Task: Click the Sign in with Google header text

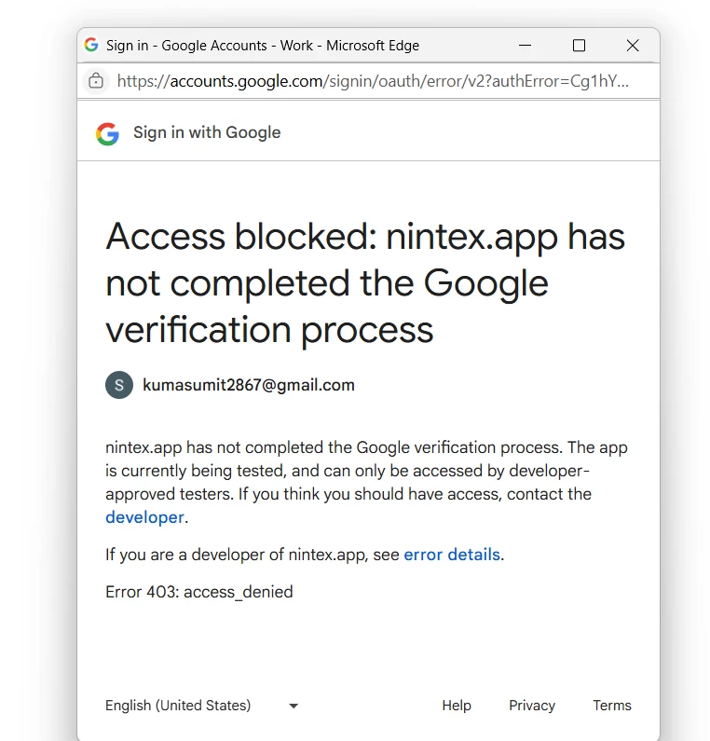Action: click(x=207, y=132)
